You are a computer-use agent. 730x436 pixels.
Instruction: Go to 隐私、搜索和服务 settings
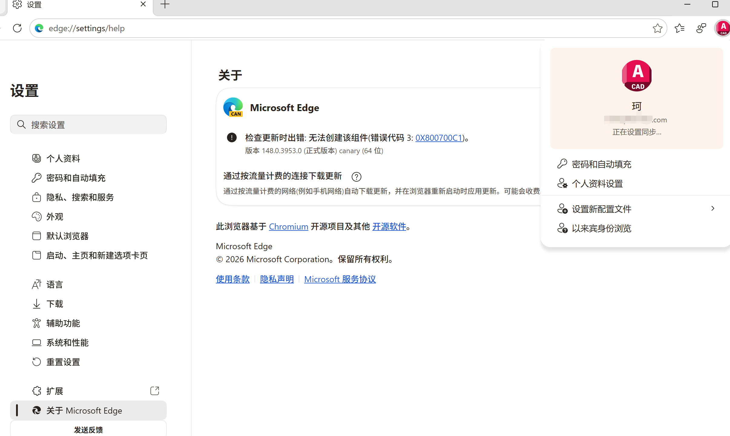tap(80, 197)
